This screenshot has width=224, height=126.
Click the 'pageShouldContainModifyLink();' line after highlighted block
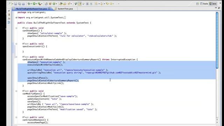[x=46, y=83]
